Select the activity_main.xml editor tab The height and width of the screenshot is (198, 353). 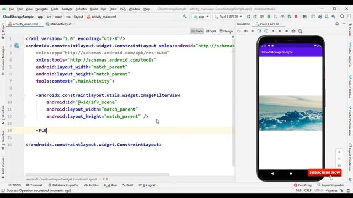pos(25,24)
